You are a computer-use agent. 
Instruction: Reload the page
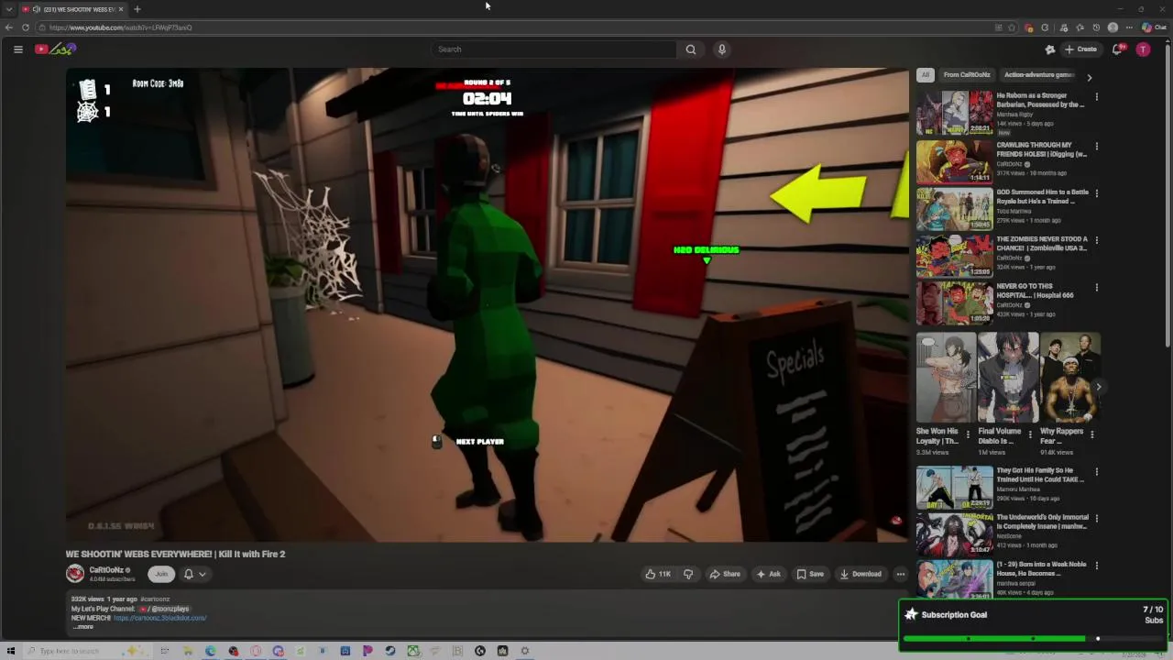coord(26,27)
